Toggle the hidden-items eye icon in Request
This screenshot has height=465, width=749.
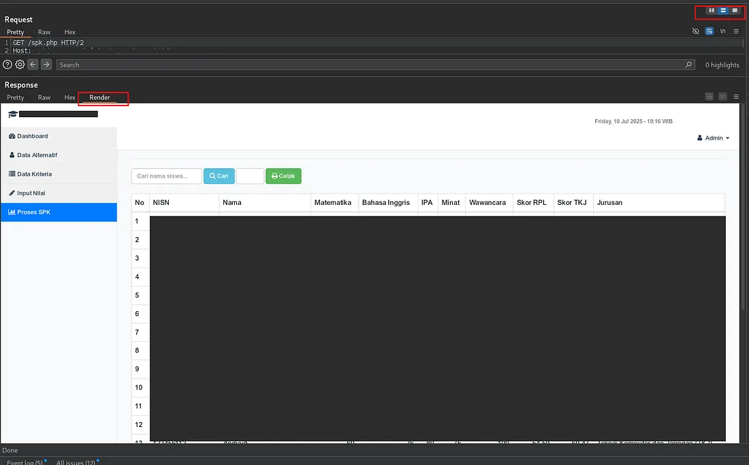click(695, 31)
